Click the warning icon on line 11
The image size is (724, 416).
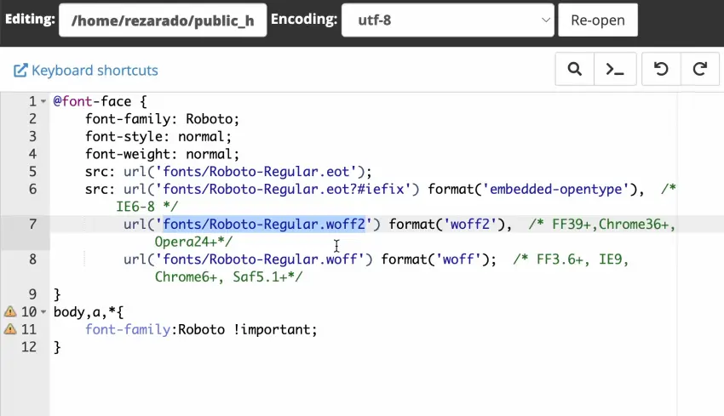(10, 329)
